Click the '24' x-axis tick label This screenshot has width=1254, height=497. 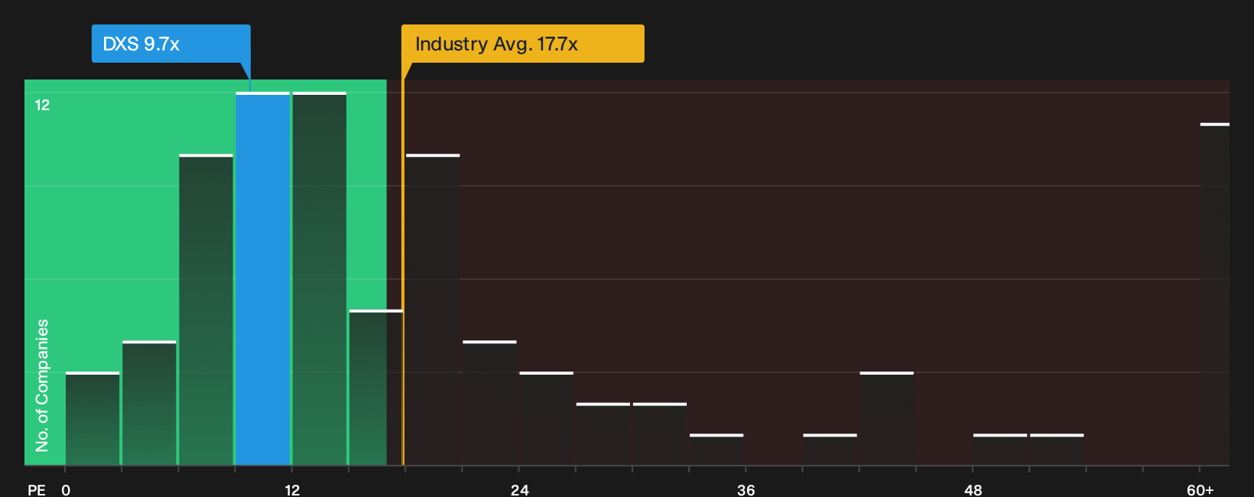point(519,489)
